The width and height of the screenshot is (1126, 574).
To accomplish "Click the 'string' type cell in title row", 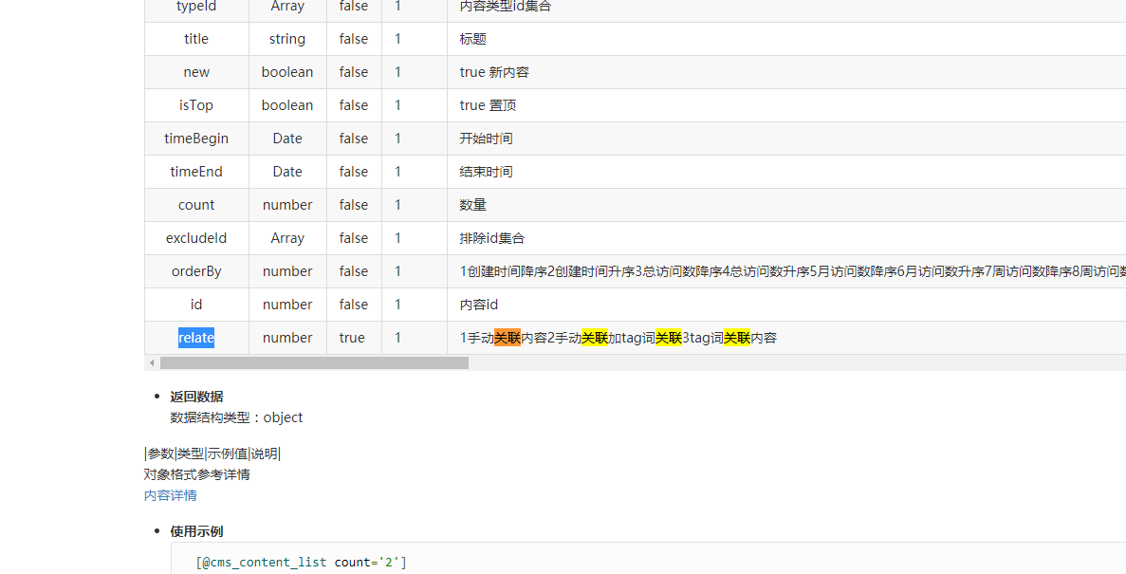I will [287, 39].
